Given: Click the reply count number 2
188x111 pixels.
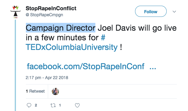Looking at the screenshot, I should point(36,105).
